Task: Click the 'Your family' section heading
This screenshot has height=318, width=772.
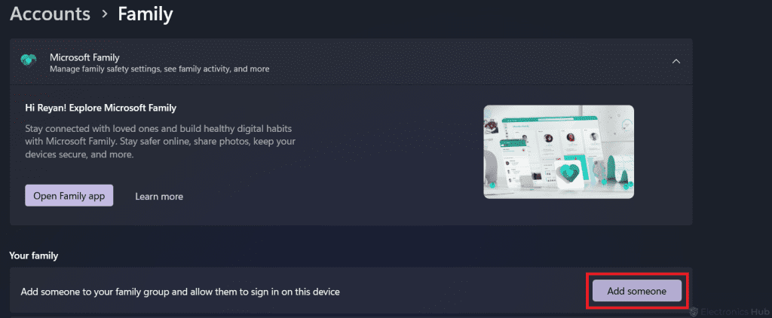Action: coord(34,255)
